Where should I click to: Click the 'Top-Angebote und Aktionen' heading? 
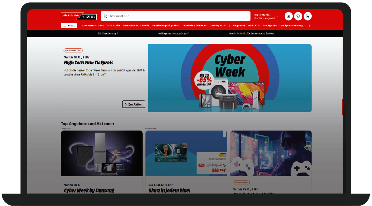point(87,124)
